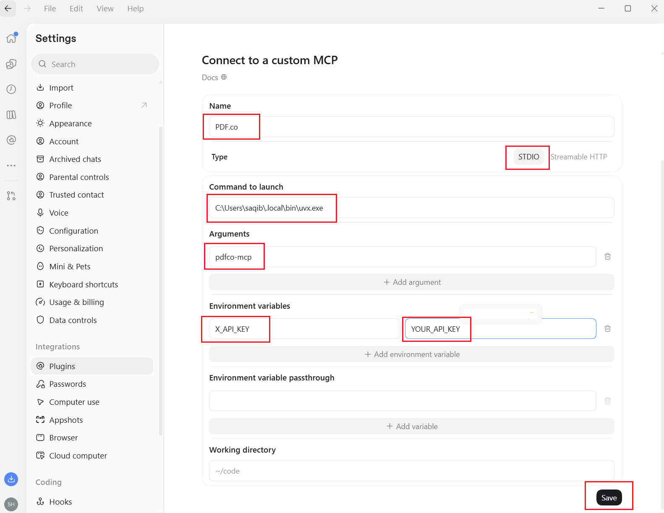The width and height of the screenshot is (664, 513).
Task: Open the Docs link
Action: 214,78
